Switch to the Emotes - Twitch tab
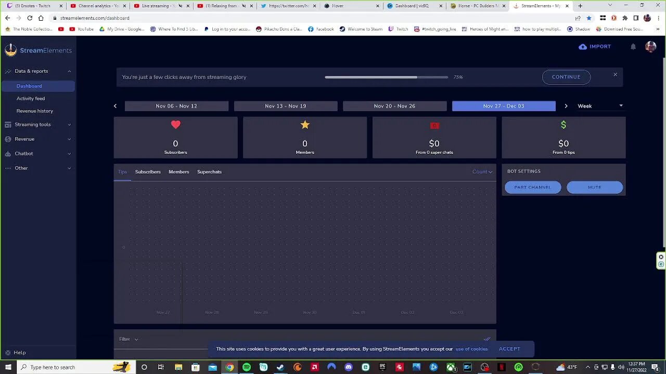 34,6
